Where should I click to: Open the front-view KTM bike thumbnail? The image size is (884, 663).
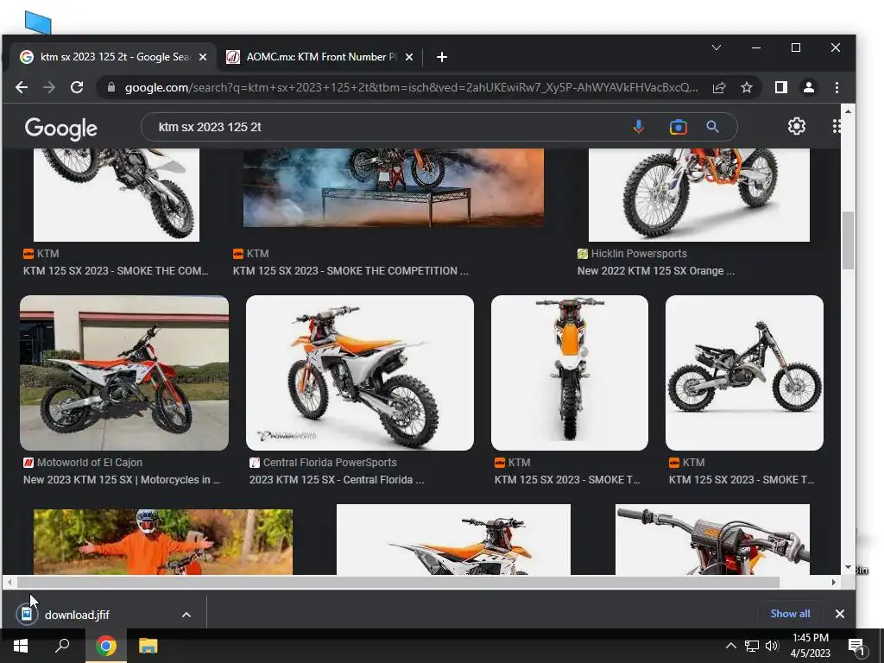coord(570,373)
